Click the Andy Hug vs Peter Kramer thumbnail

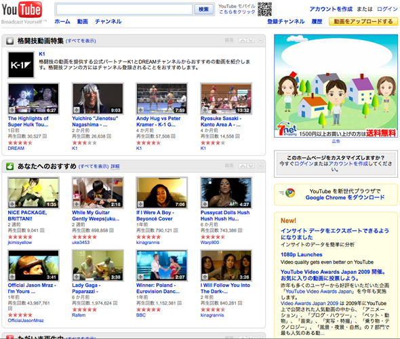click(162, 98)
